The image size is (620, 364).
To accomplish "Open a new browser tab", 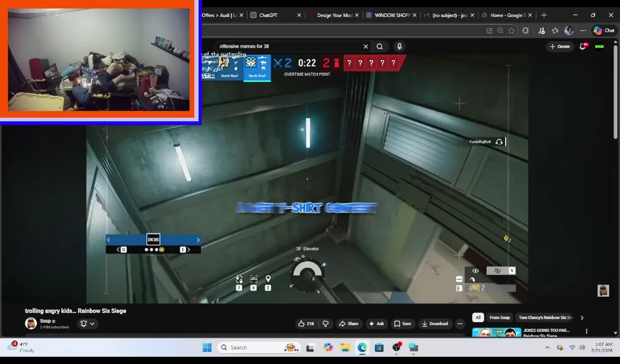I will point(544,15).
